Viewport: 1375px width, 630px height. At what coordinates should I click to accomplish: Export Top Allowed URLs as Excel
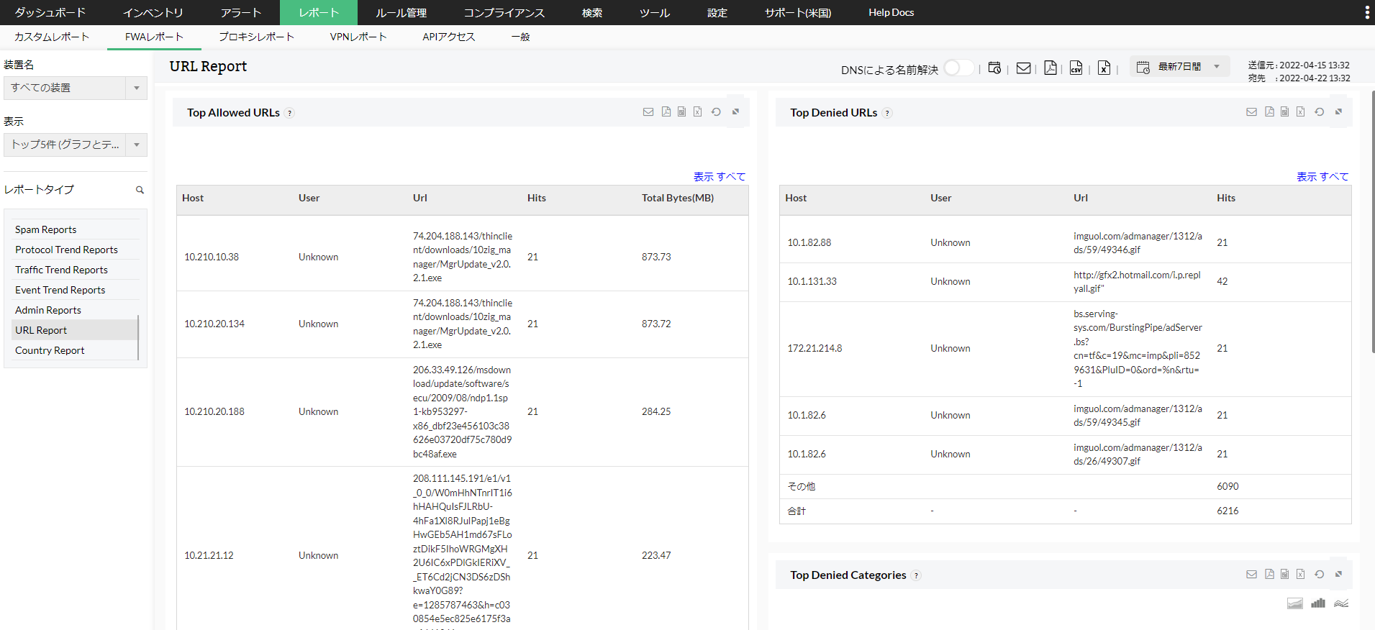698,112
